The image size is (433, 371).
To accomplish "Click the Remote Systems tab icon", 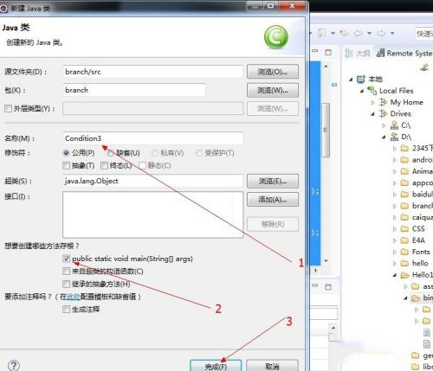I will click(x=380, y=53).
